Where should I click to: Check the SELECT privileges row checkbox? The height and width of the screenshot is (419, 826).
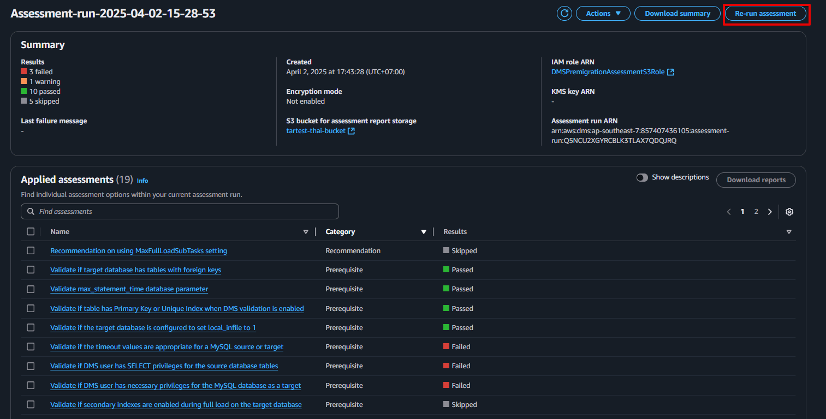(31, 366)
